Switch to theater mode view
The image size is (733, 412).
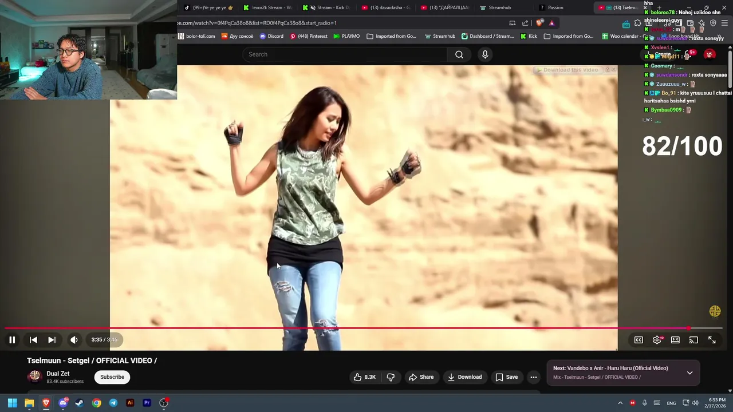tap(675, 340)
